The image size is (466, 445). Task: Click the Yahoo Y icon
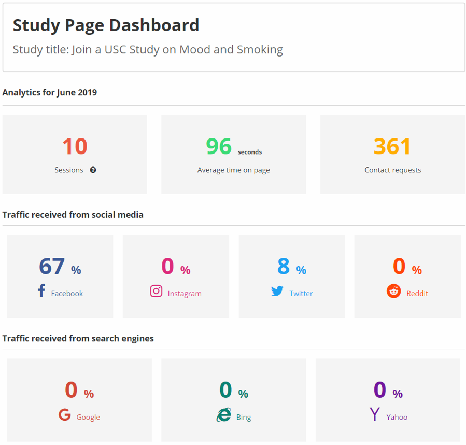coord(375,414)
